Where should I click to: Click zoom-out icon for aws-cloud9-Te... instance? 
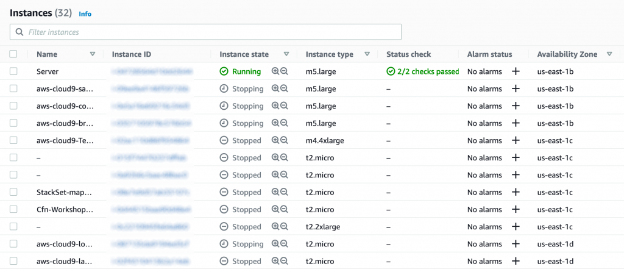tap(284, 140)
